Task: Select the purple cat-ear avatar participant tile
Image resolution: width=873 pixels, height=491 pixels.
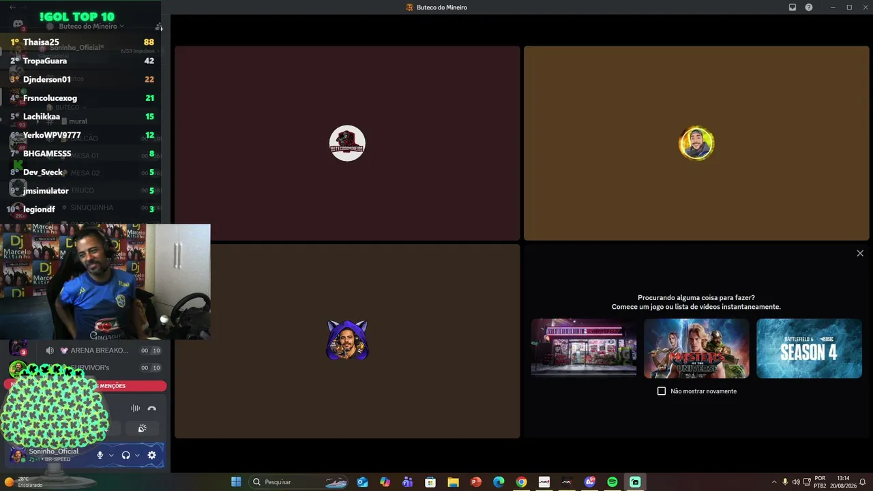Action: 347,341
